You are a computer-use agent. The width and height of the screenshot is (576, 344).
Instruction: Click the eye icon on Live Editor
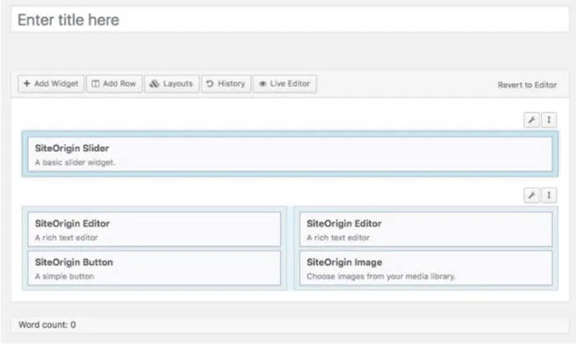(x=262, y=84)
